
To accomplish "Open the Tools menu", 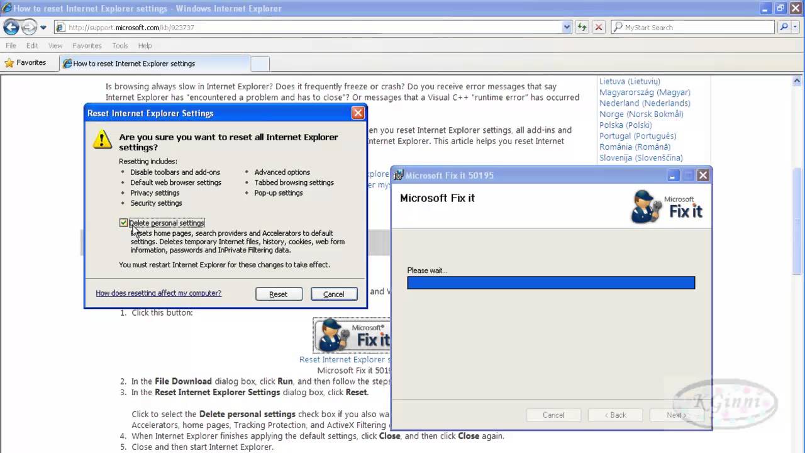I will [120, 45].
